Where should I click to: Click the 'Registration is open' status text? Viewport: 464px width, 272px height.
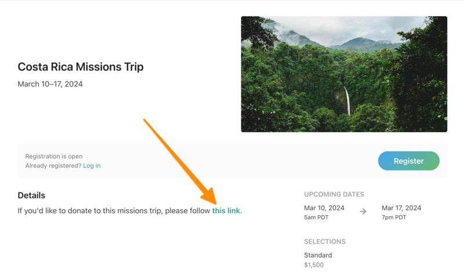(54, 157)
